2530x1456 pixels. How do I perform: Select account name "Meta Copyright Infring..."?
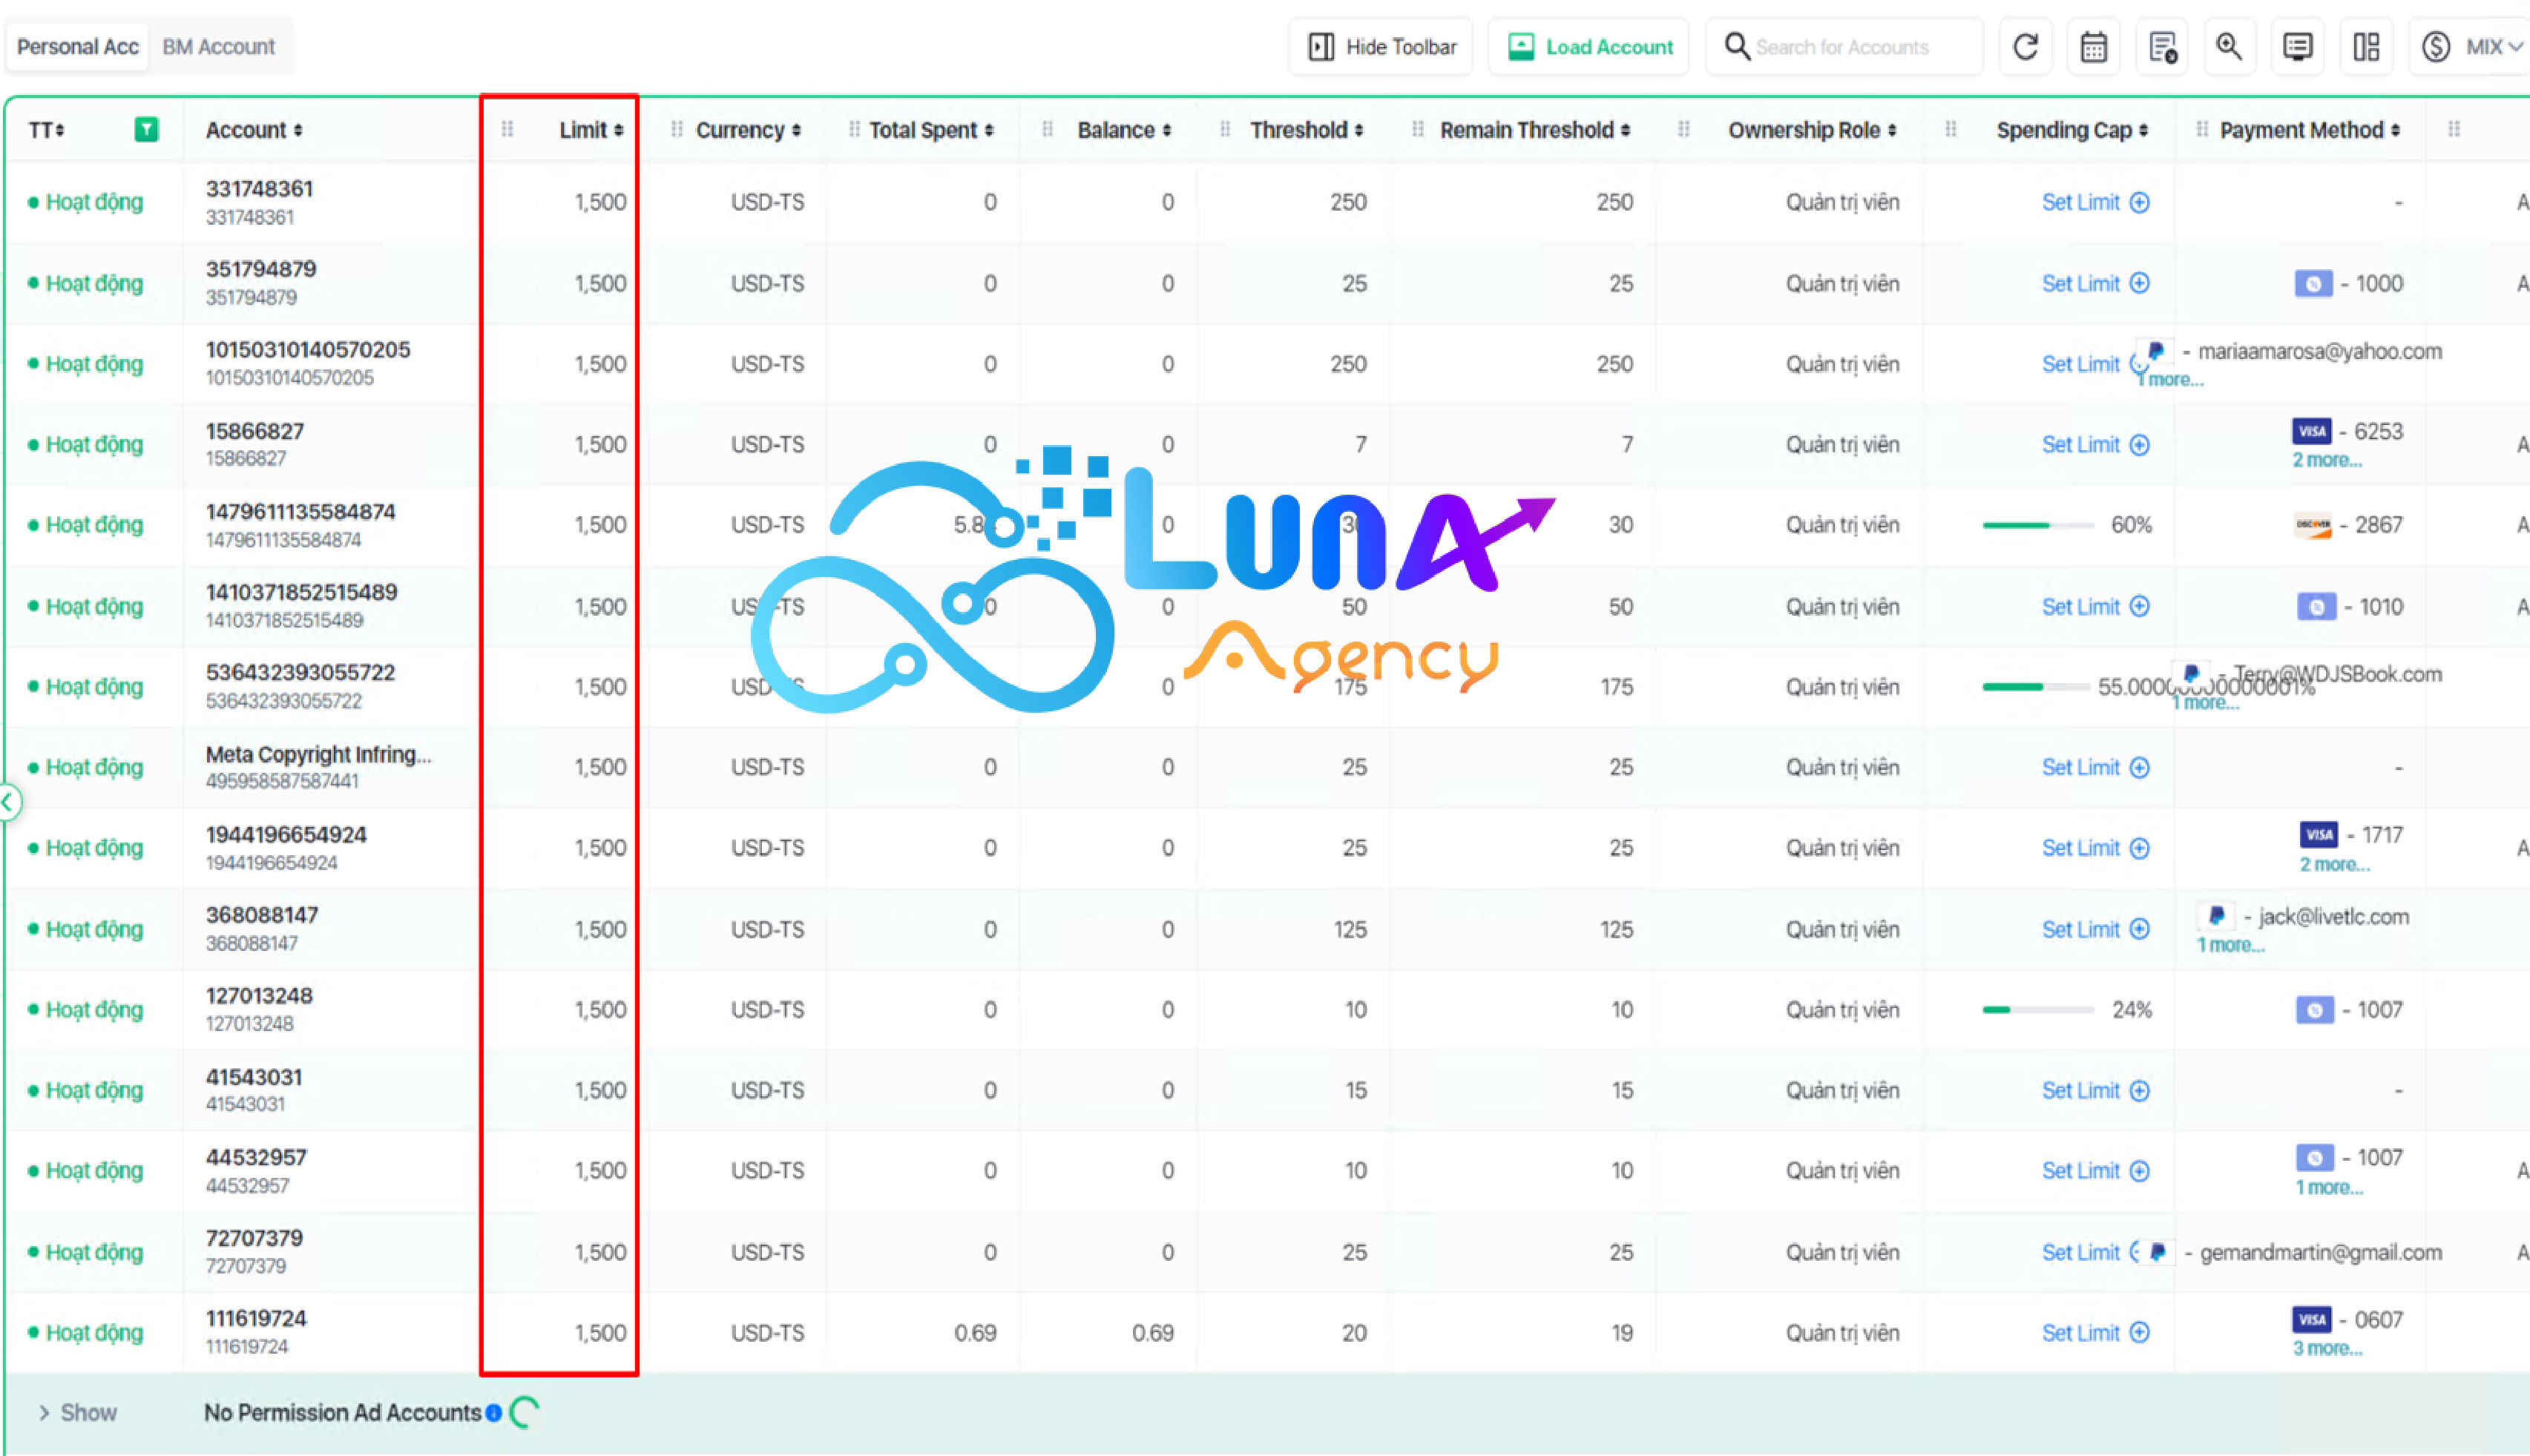tap(318, 754)
